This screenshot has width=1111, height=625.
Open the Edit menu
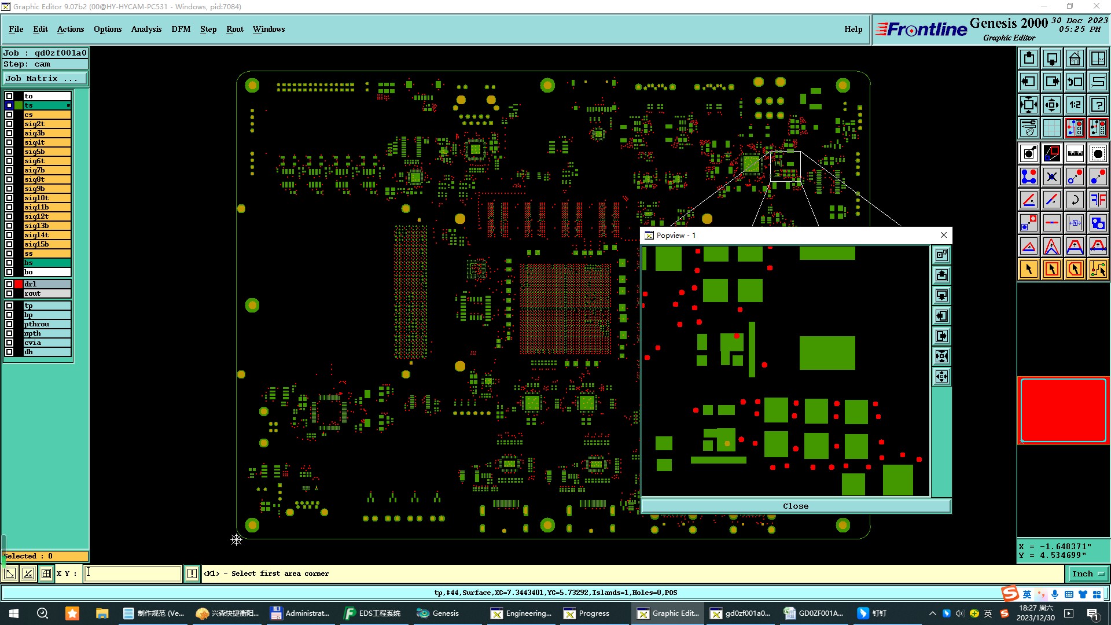tap(41, 29)
